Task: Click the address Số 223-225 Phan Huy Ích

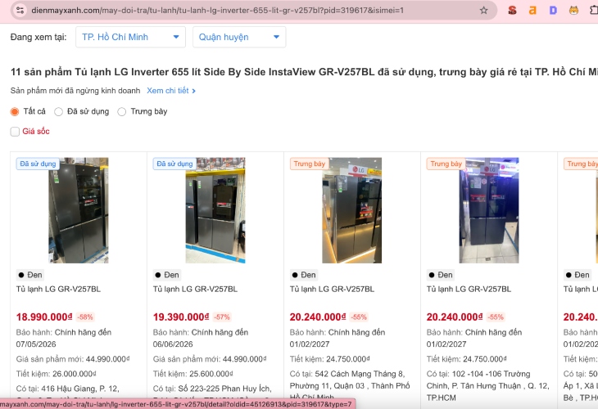Action: 224,389
